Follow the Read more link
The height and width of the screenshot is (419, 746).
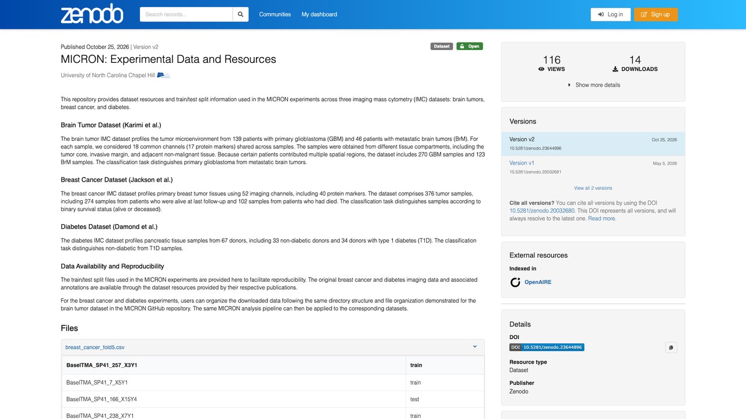[601, 219]
